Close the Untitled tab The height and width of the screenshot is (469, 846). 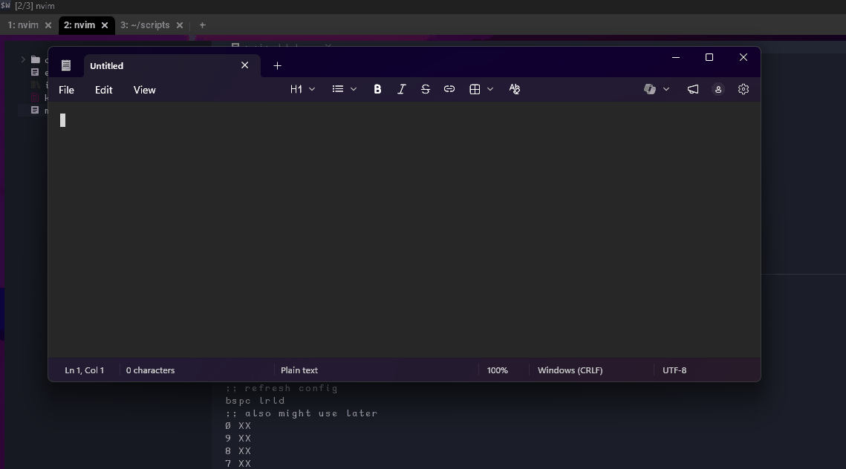coord(244,65)
